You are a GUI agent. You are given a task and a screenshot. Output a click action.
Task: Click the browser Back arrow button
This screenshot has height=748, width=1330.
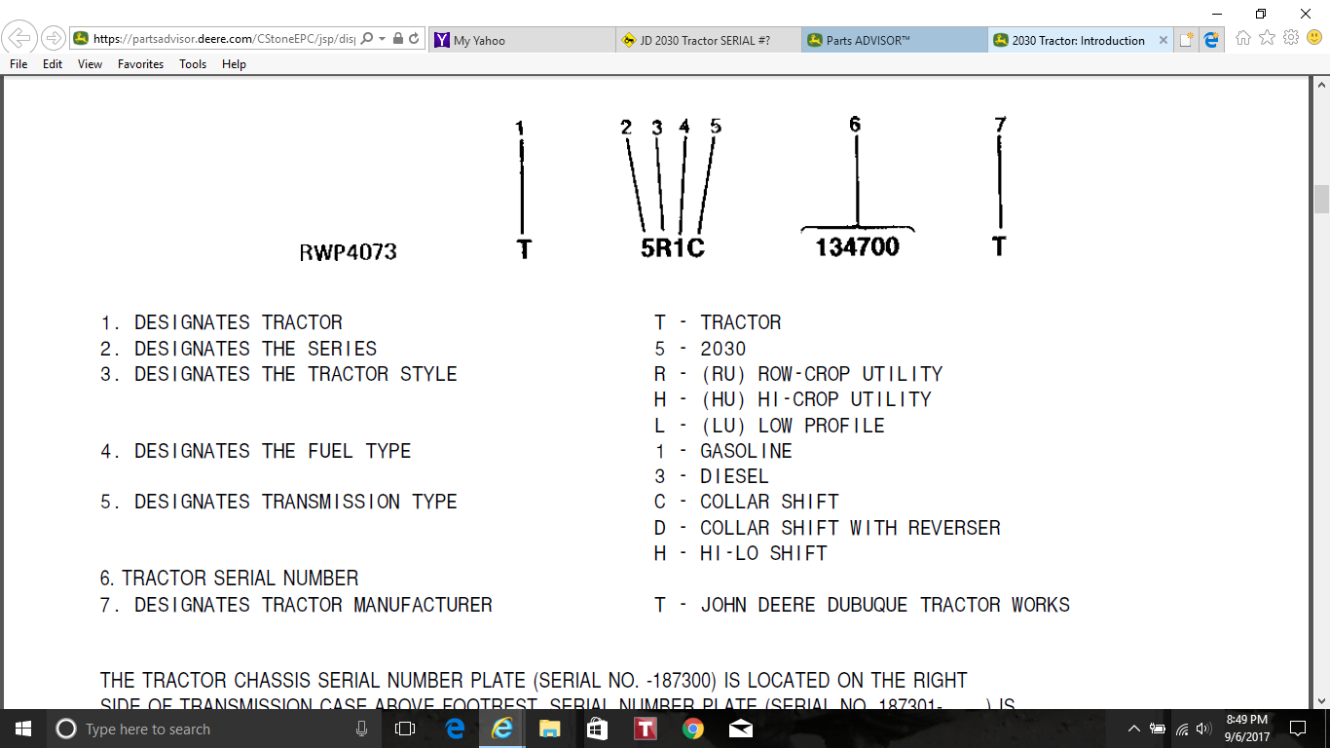coord(19,39)
